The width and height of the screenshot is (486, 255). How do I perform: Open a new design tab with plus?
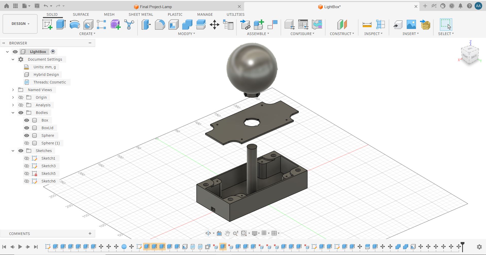pos(425,6)
